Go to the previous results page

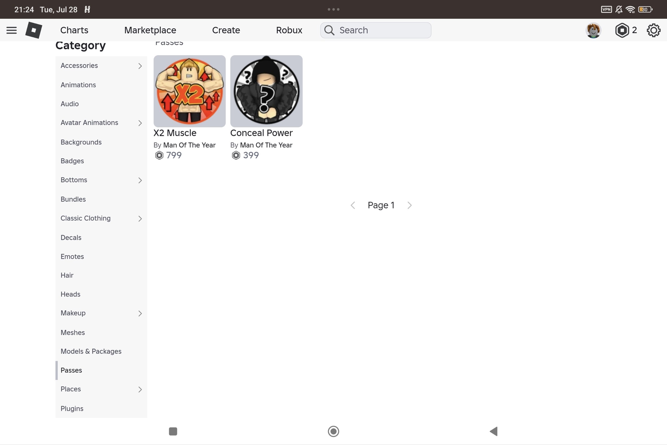click(x=353, y=205)
